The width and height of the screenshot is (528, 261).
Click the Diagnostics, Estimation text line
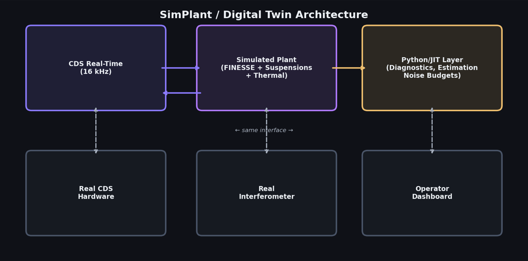[432, 67]
